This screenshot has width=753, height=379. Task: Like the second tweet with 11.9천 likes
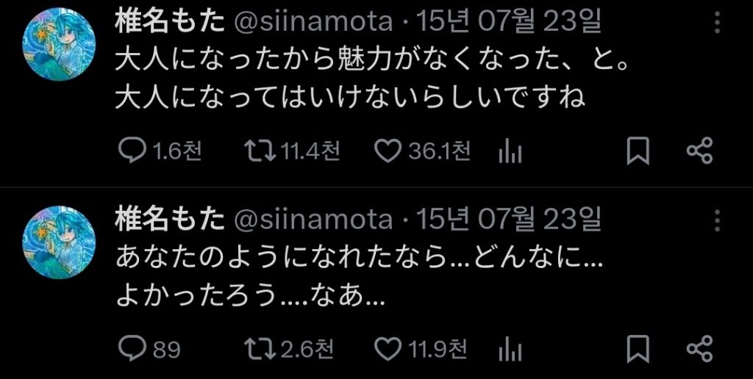click(x=388, y=348)
